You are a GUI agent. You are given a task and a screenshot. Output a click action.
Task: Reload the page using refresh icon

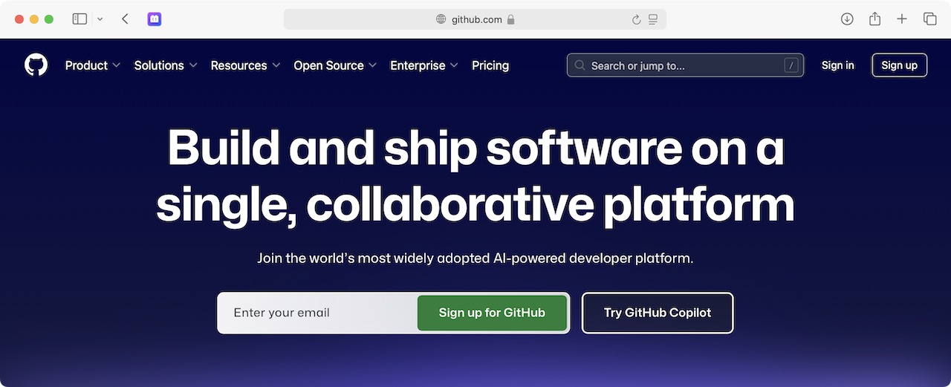point(636,20)
